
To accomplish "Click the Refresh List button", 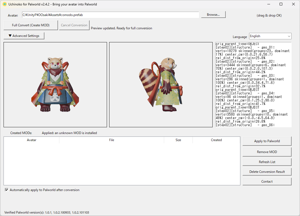I will (267, 162).
